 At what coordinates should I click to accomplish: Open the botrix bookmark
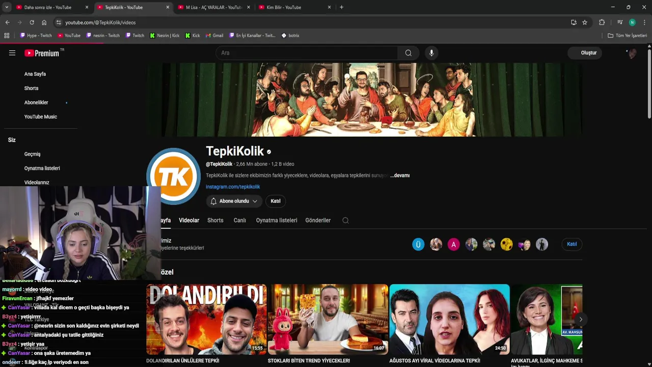pos(290,36)
